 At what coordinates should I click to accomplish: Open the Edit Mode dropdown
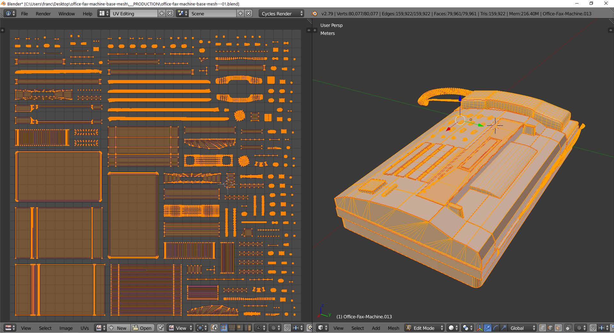[x=425, y=328]
